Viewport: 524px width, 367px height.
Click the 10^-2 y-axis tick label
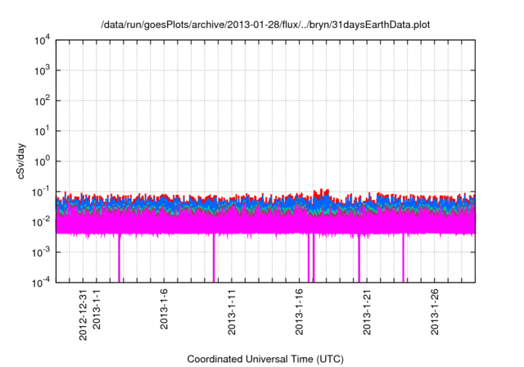(42, 223)
